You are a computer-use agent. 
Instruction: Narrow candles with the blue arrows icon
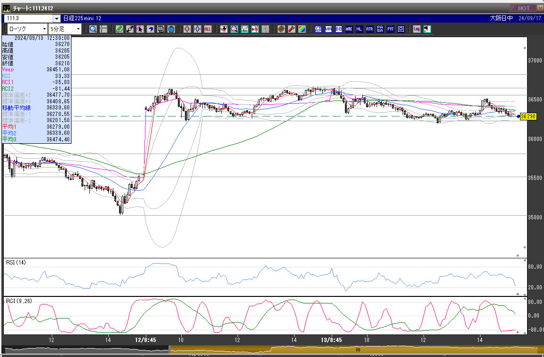click(197, 29)
